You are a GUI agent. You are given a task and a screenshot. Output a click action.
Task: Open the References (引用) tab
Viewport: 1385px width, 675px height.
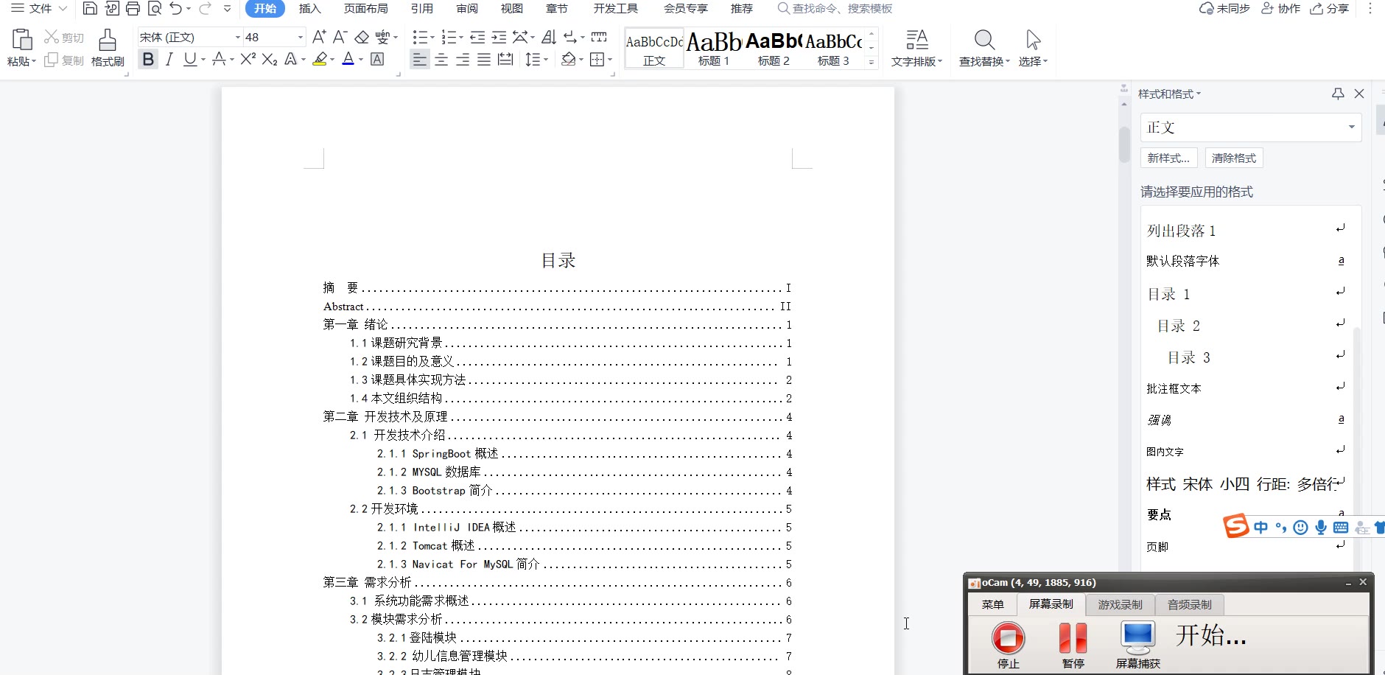[422, 9]
